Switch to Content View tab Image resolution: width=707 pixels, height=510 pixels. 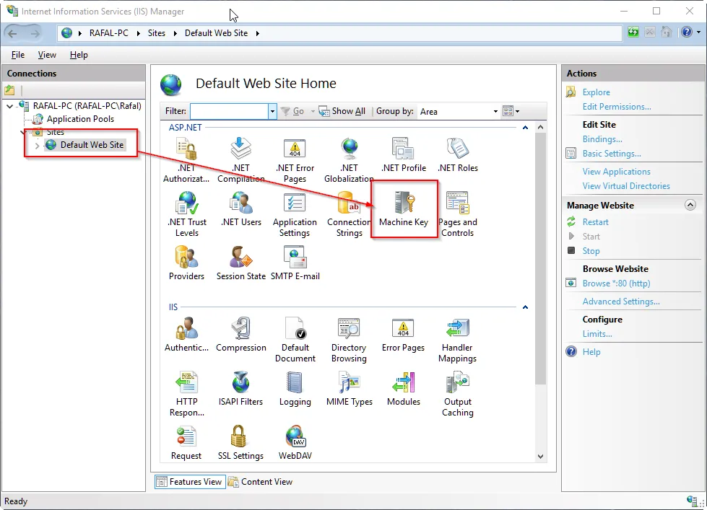click(260, 482)
